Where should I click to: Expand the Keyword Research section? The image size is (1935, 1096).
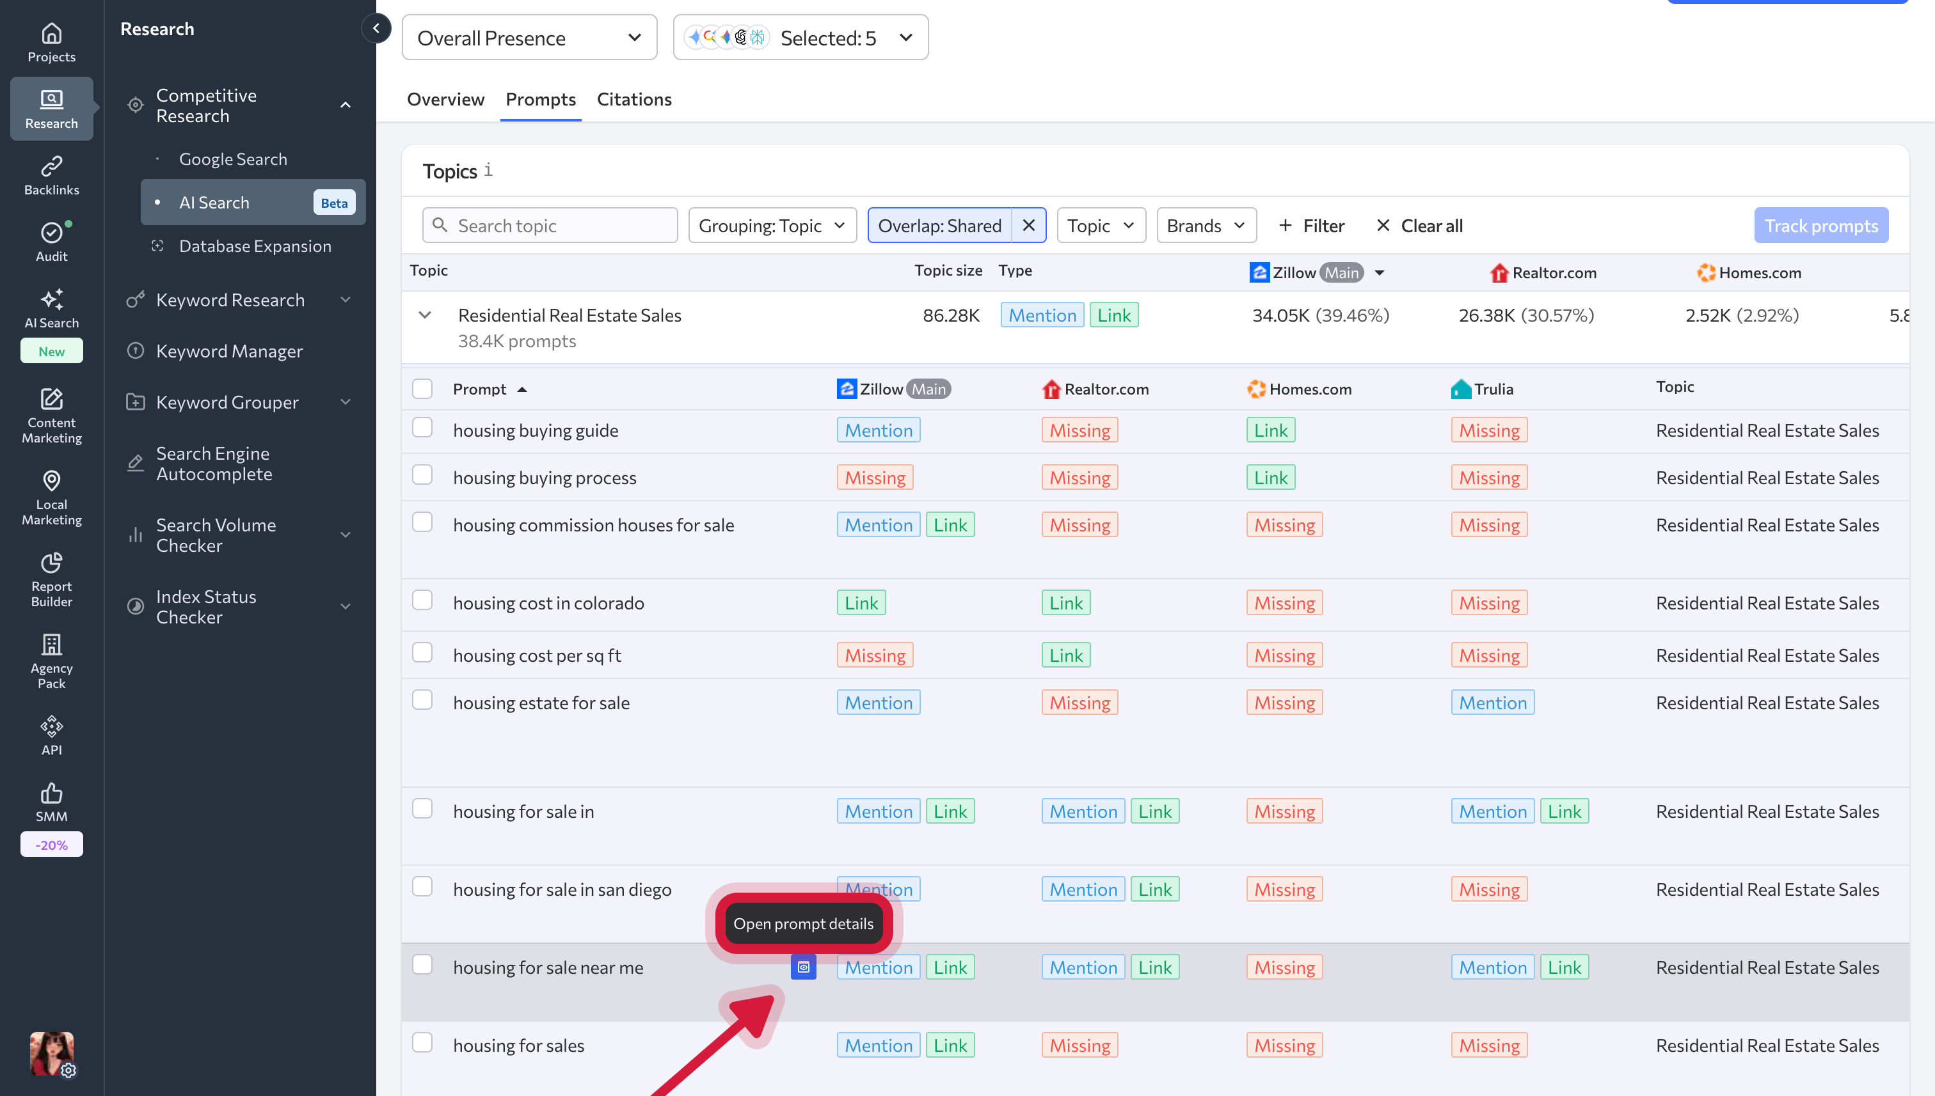346,300
